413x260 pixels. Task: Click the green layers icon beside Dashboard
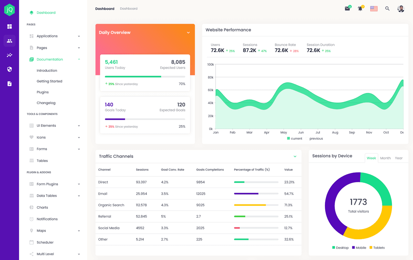[31, 13]
